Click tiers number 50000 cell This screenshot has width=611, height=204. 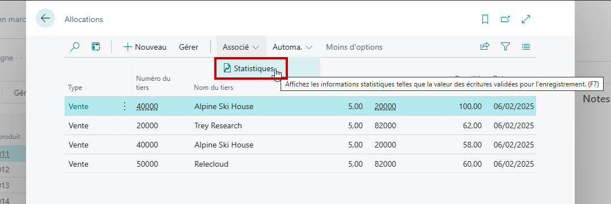pos(147,164)
